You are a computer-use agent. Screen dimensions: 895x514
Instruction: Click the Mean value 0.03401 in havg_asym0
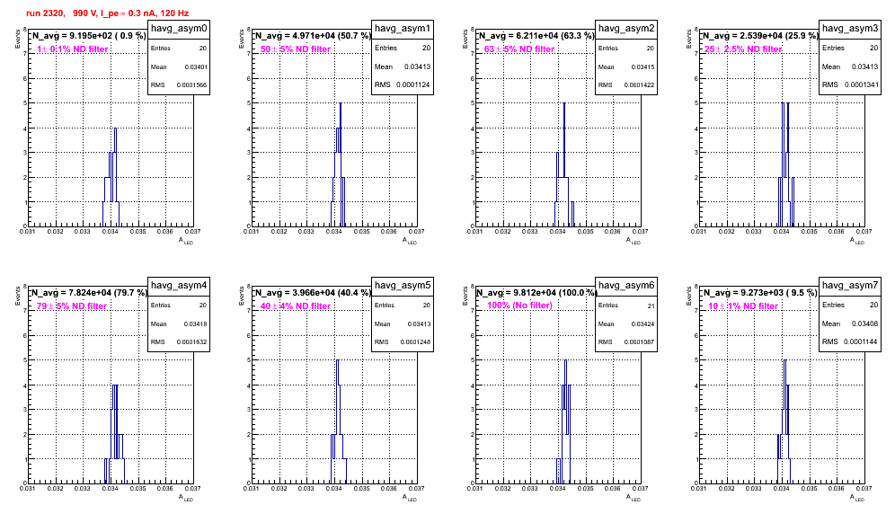coord(196,66)
